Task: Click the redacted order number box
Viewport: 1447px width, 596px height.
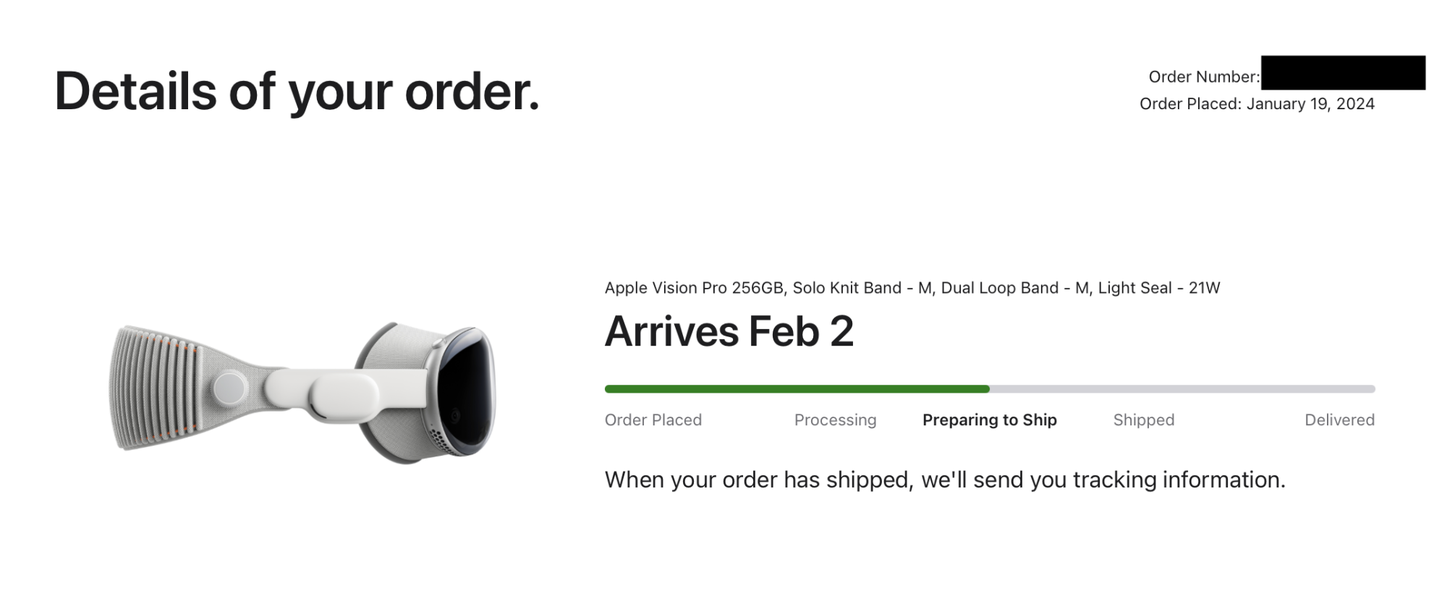Action: pyautogui.click(x=1343, y=72)
